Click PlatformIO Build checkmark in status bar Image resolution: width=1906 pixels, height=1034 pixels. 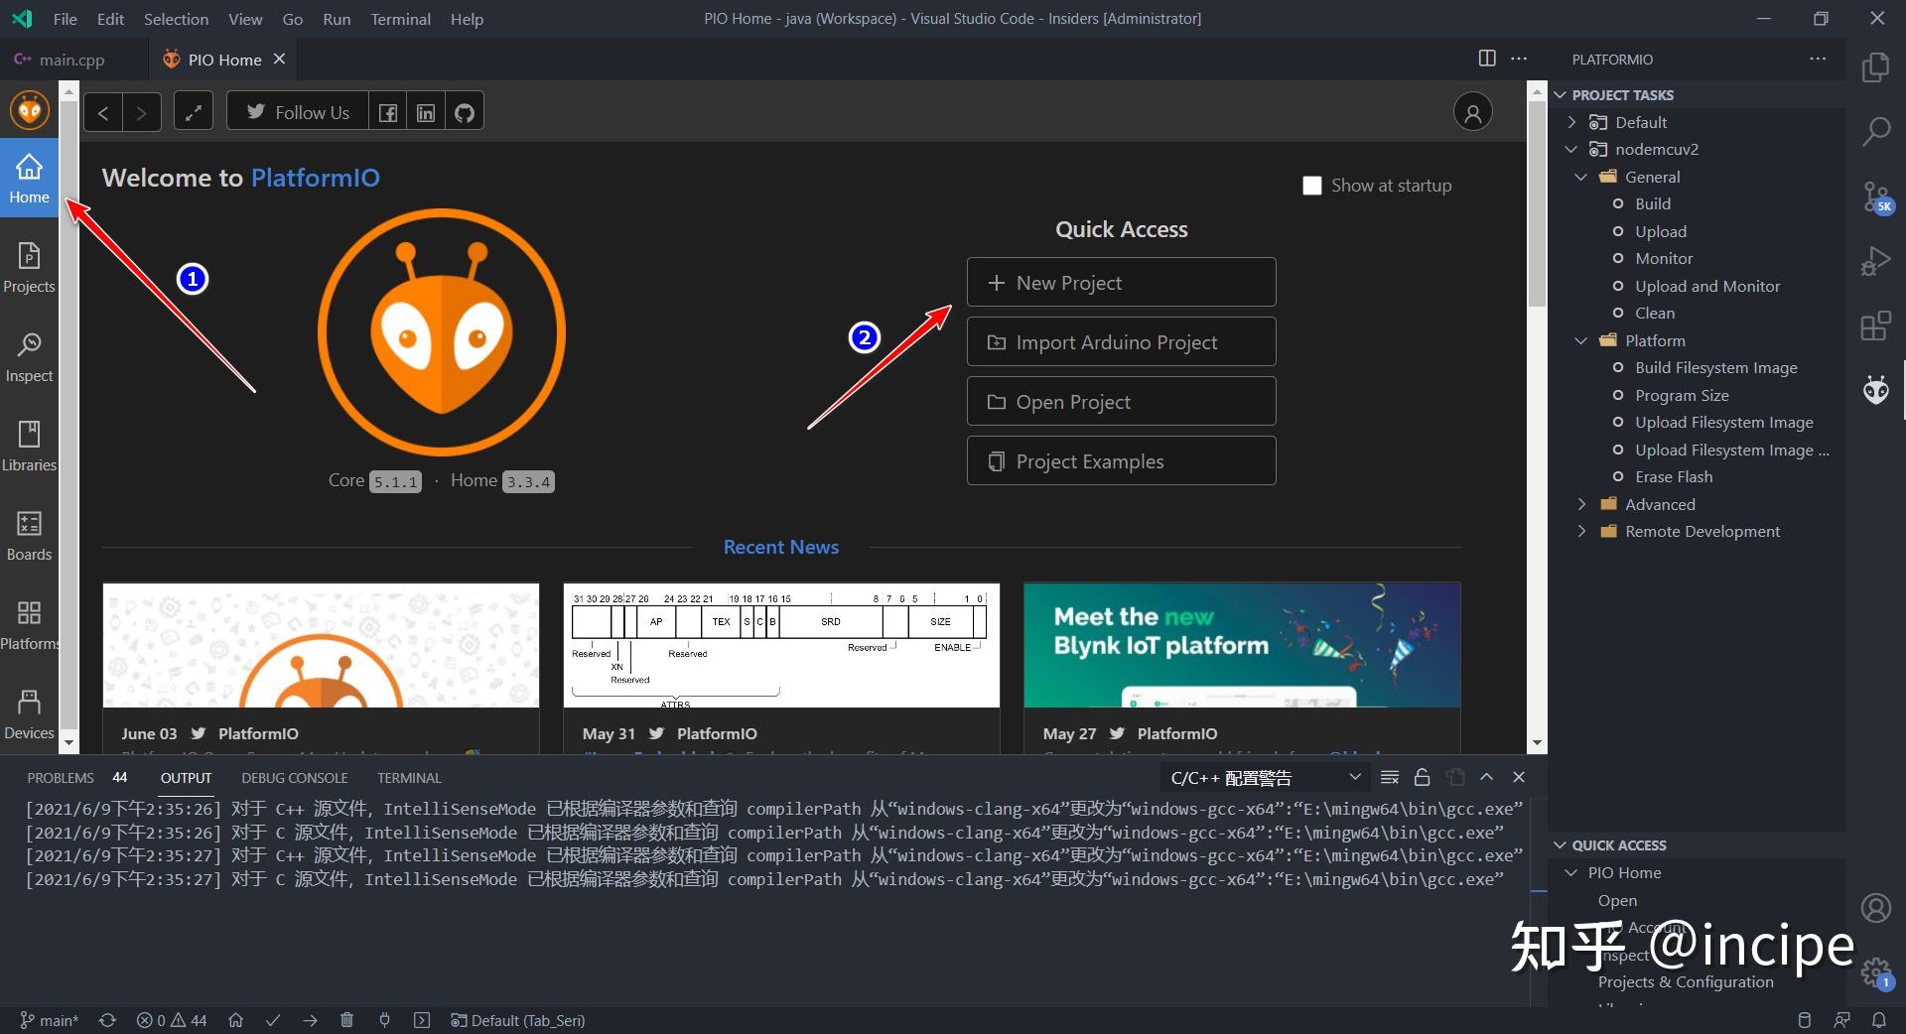coord(273,1020)
